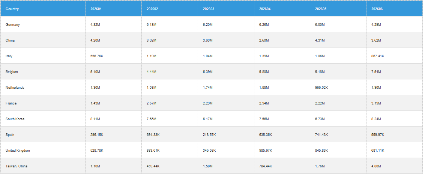The image size is (425, 176).
Task: Click Belgium's 7.54M value
Action: [376, 72]
